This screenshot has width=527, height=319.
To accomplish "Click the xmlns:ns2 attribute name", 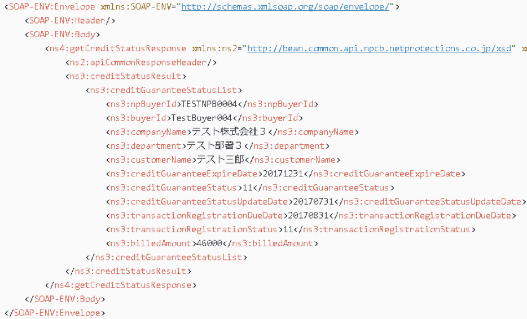I will (x=214, y=48).
